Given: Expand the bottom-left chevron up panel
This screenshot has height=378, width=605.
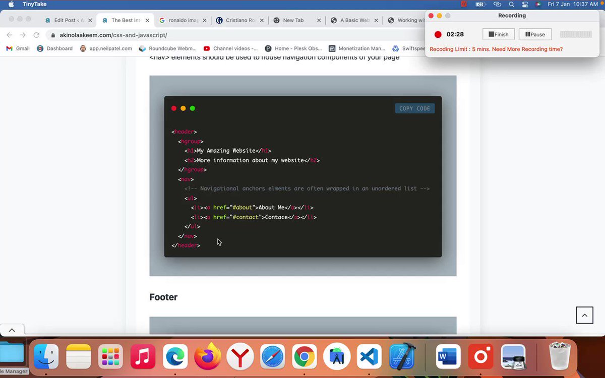Looking at the screenshot, I should pyautogui.click(x=12, y=330).
